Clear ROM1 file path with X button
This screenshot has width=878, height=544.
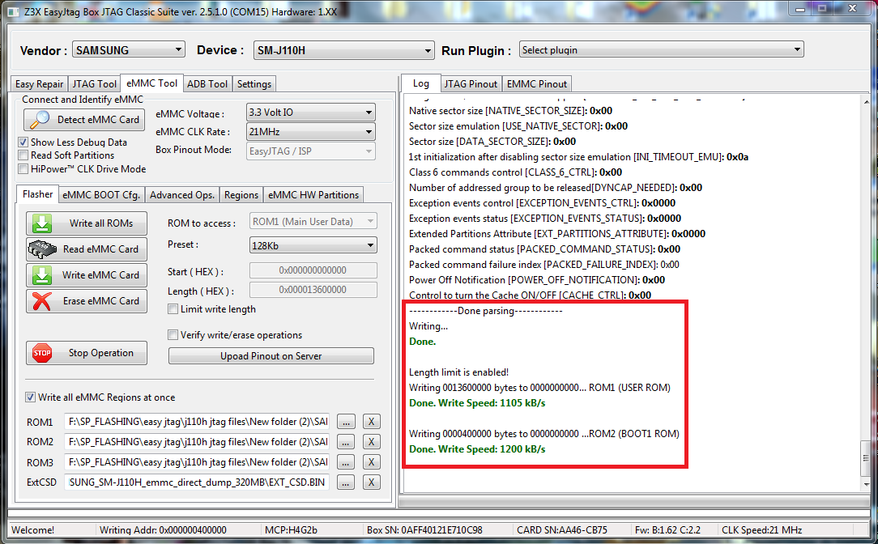click(371, 422)
